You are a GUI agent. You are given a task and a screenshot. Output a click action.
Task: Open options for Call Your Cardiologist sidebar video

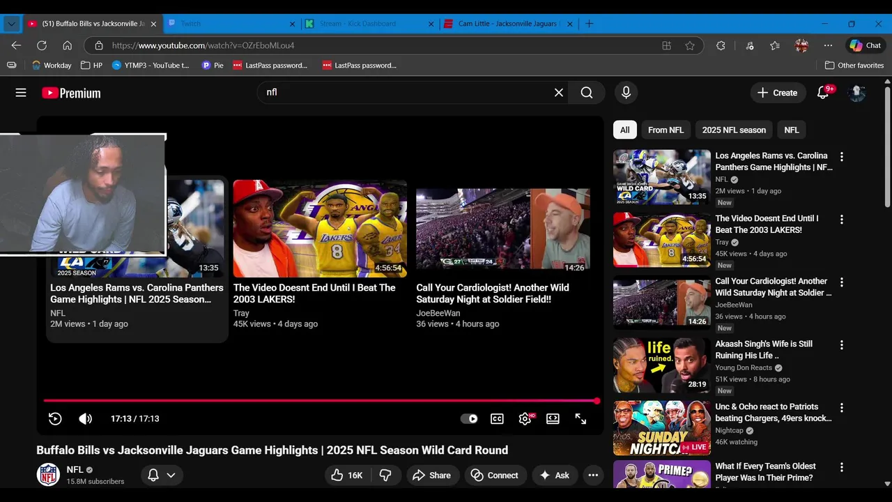click(842, 282)
